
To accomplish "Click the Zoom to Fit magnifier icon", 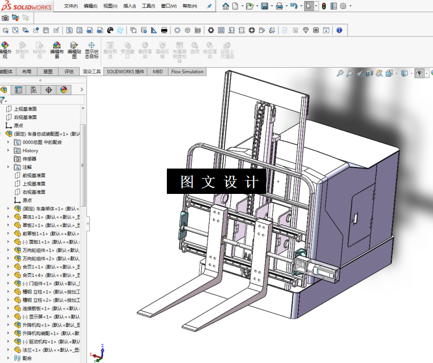I will pyautogui.click(x=340, y=73).
